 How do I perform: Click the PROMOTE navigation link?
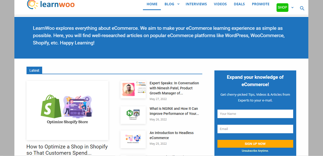point(260,4)
